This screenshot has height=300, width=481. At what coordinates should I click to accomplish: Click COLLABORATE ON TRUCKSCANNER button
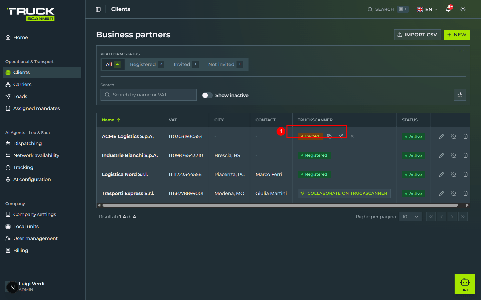(x=344, y=193)
